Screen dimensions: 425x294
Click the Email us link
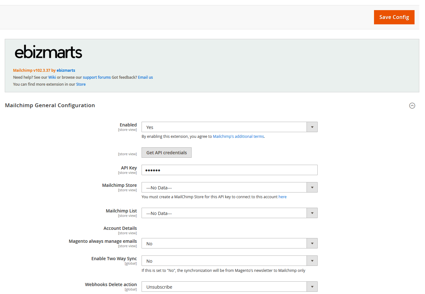coord(145,77)
